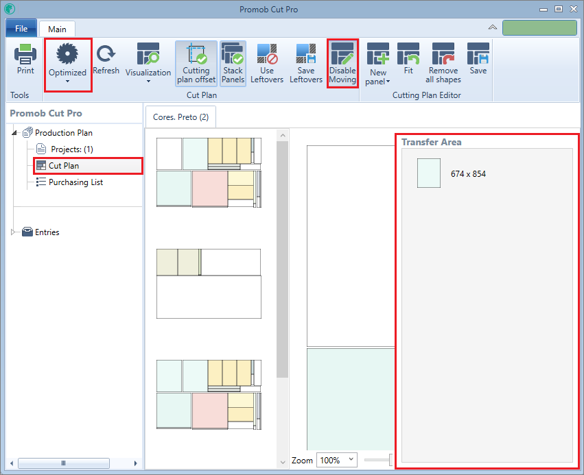Viewport: 584px width, 475px height.
Task: Click the Fit icon
Action: (408, 54)
